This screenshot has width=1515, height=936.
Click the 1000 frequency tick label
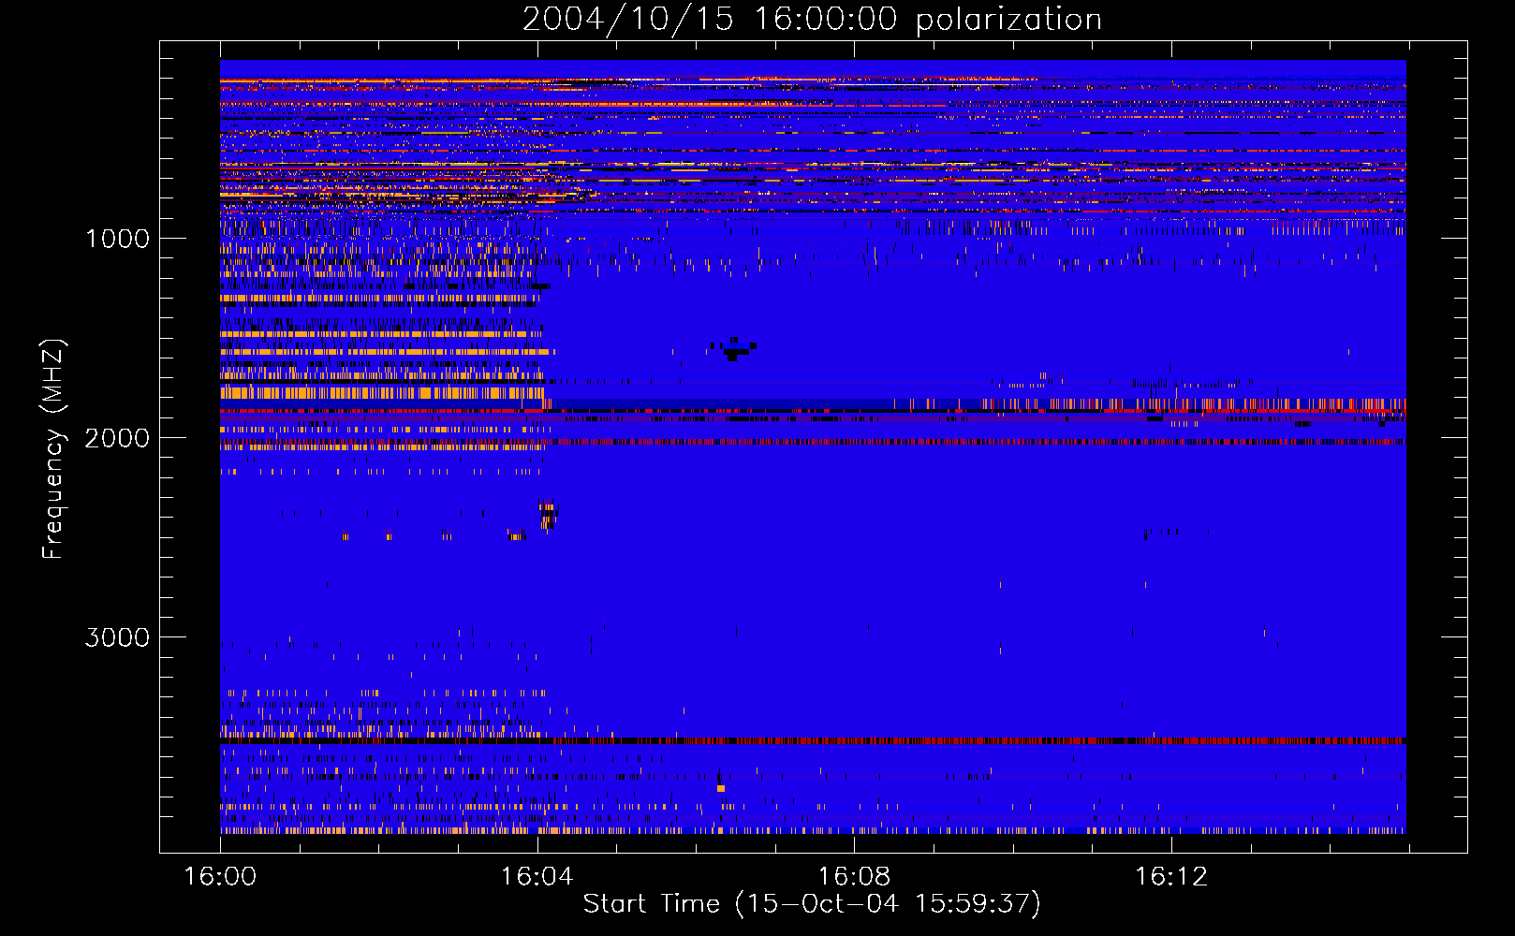(118, 239)
